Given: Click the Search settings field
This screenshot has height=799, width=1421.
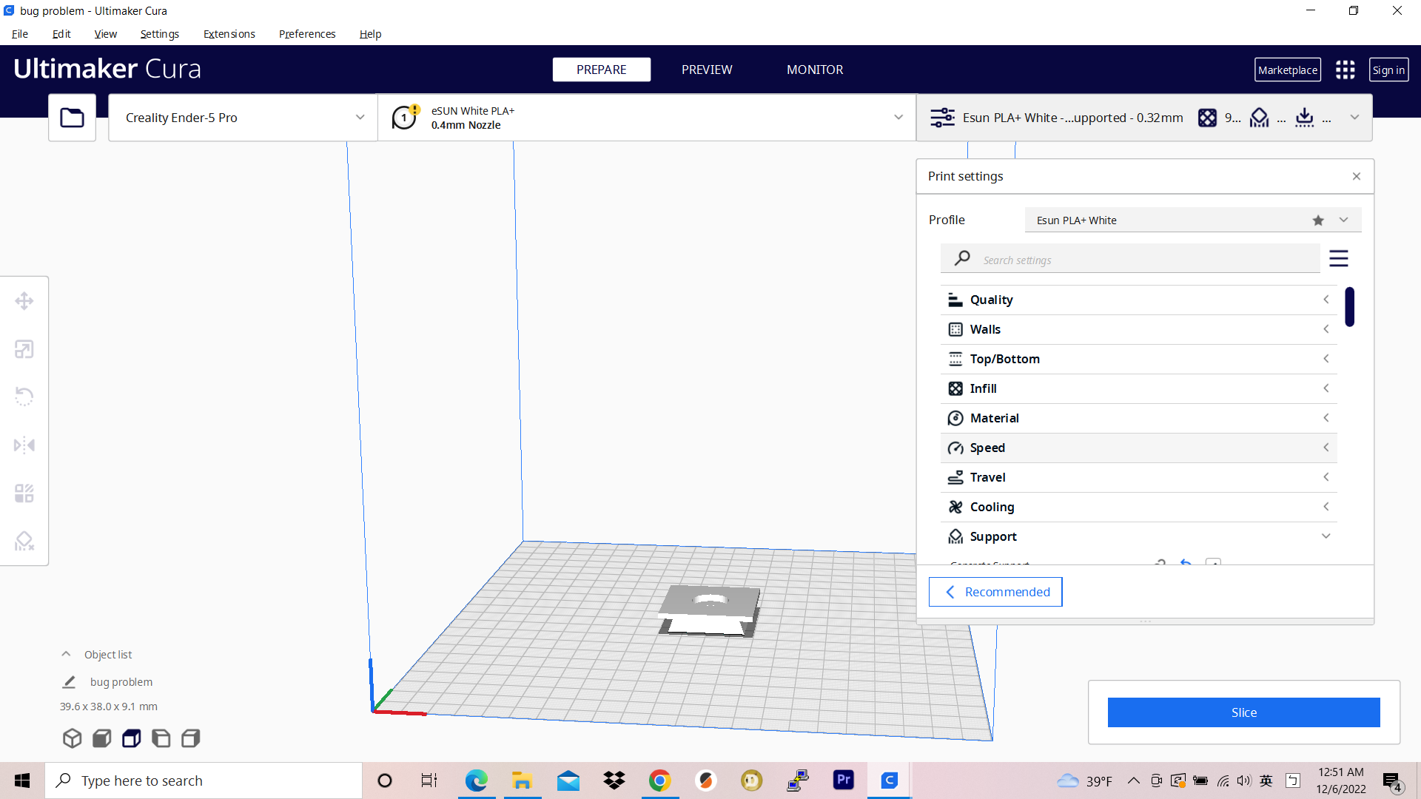Looking at the screenshot, I should pyautogui.click(x=1130, y=260).
